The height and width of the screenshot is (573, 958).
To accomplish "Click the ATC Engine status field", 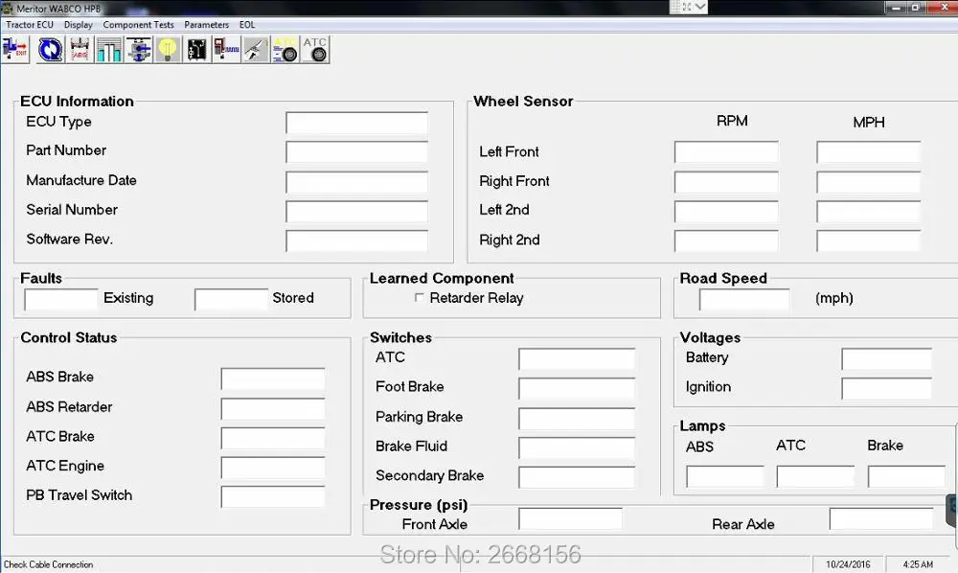I will 273,467.
